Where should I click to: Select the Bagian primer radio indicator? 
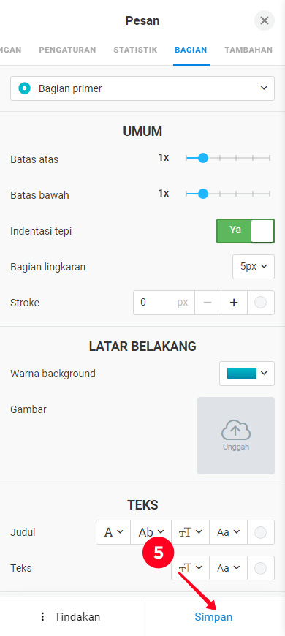[x=25, y=88]
